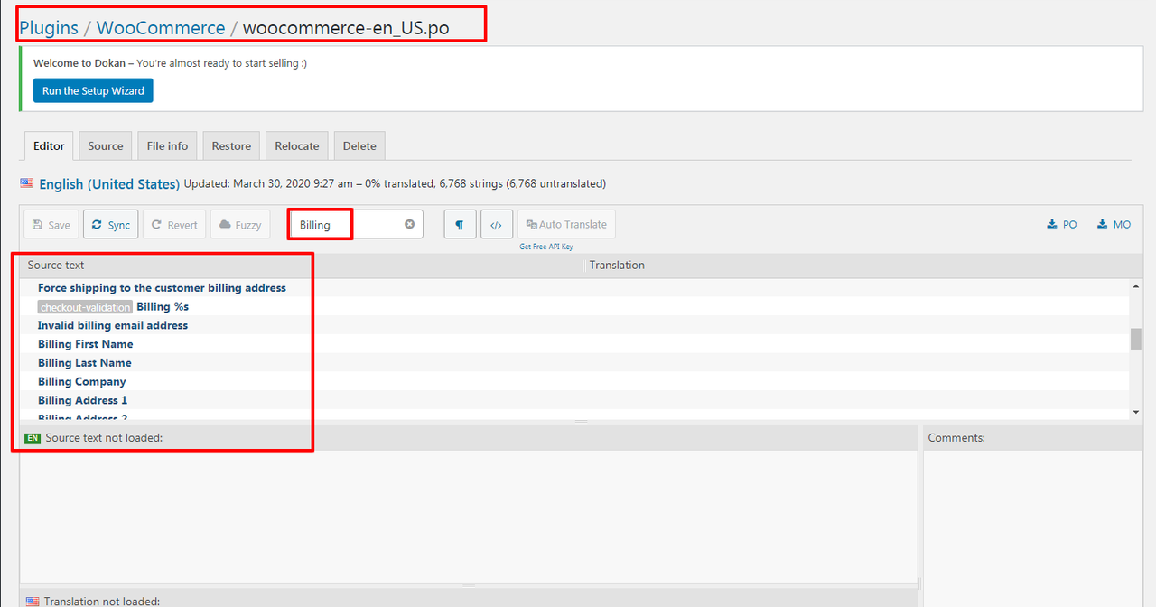Select 'Invalid billing email address' row

574,325
